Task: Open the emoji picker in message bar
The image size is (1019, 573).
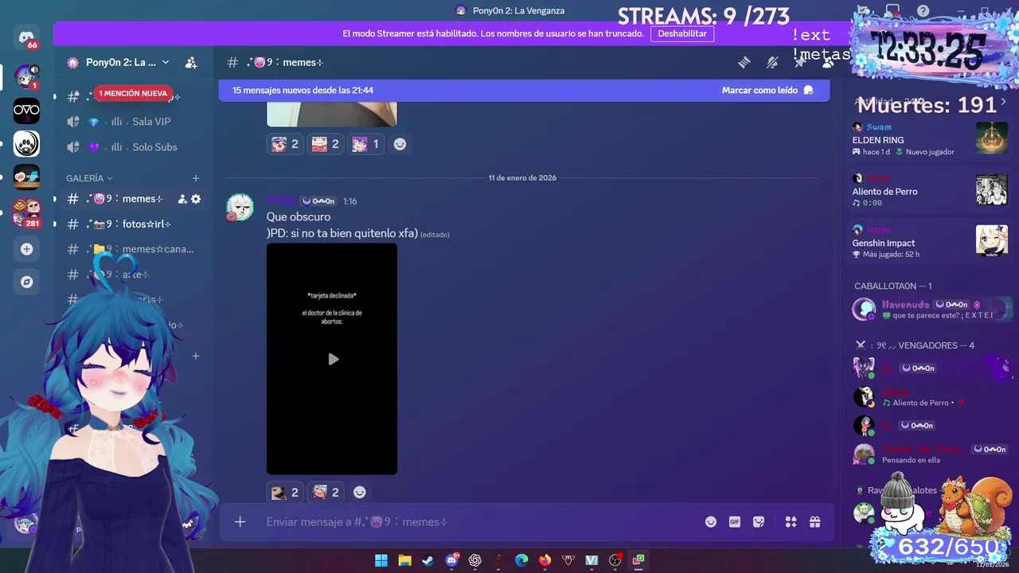Action: (x=711, y=522)
